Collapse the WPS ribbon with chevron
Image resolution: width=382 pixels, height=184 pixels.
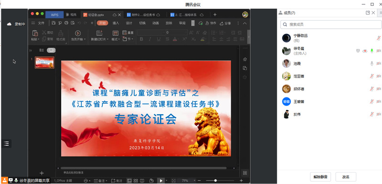click(245, 23)
